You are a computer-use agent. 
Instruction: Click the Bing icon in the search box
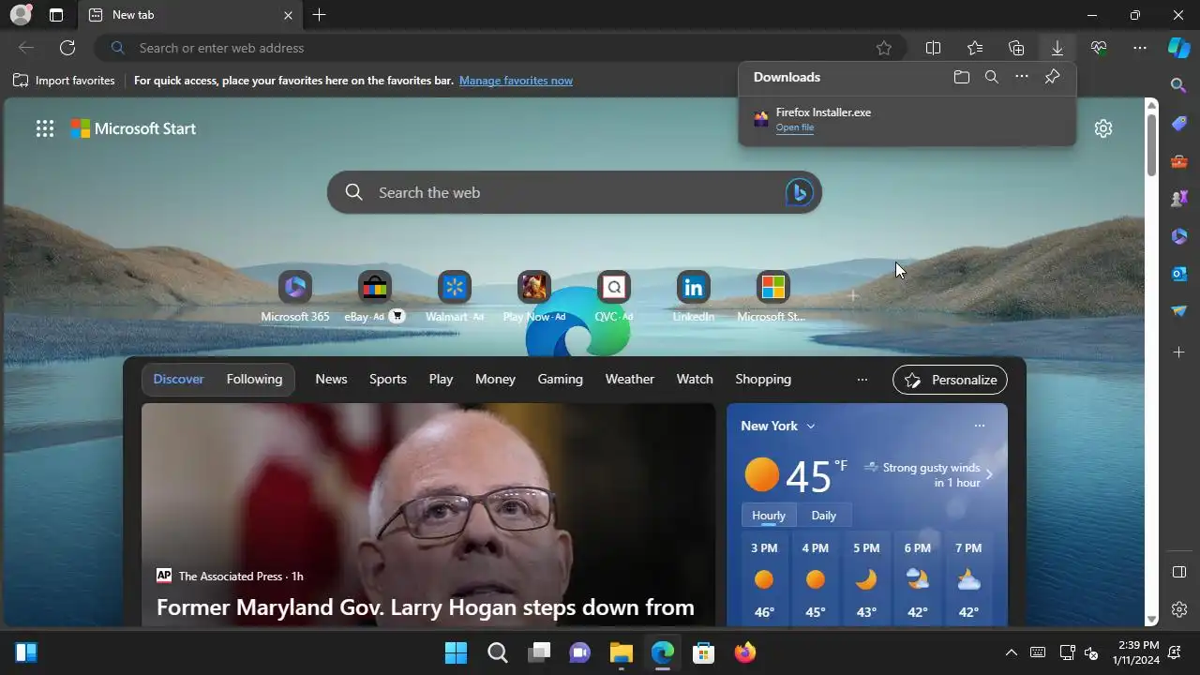click(799, 192)
